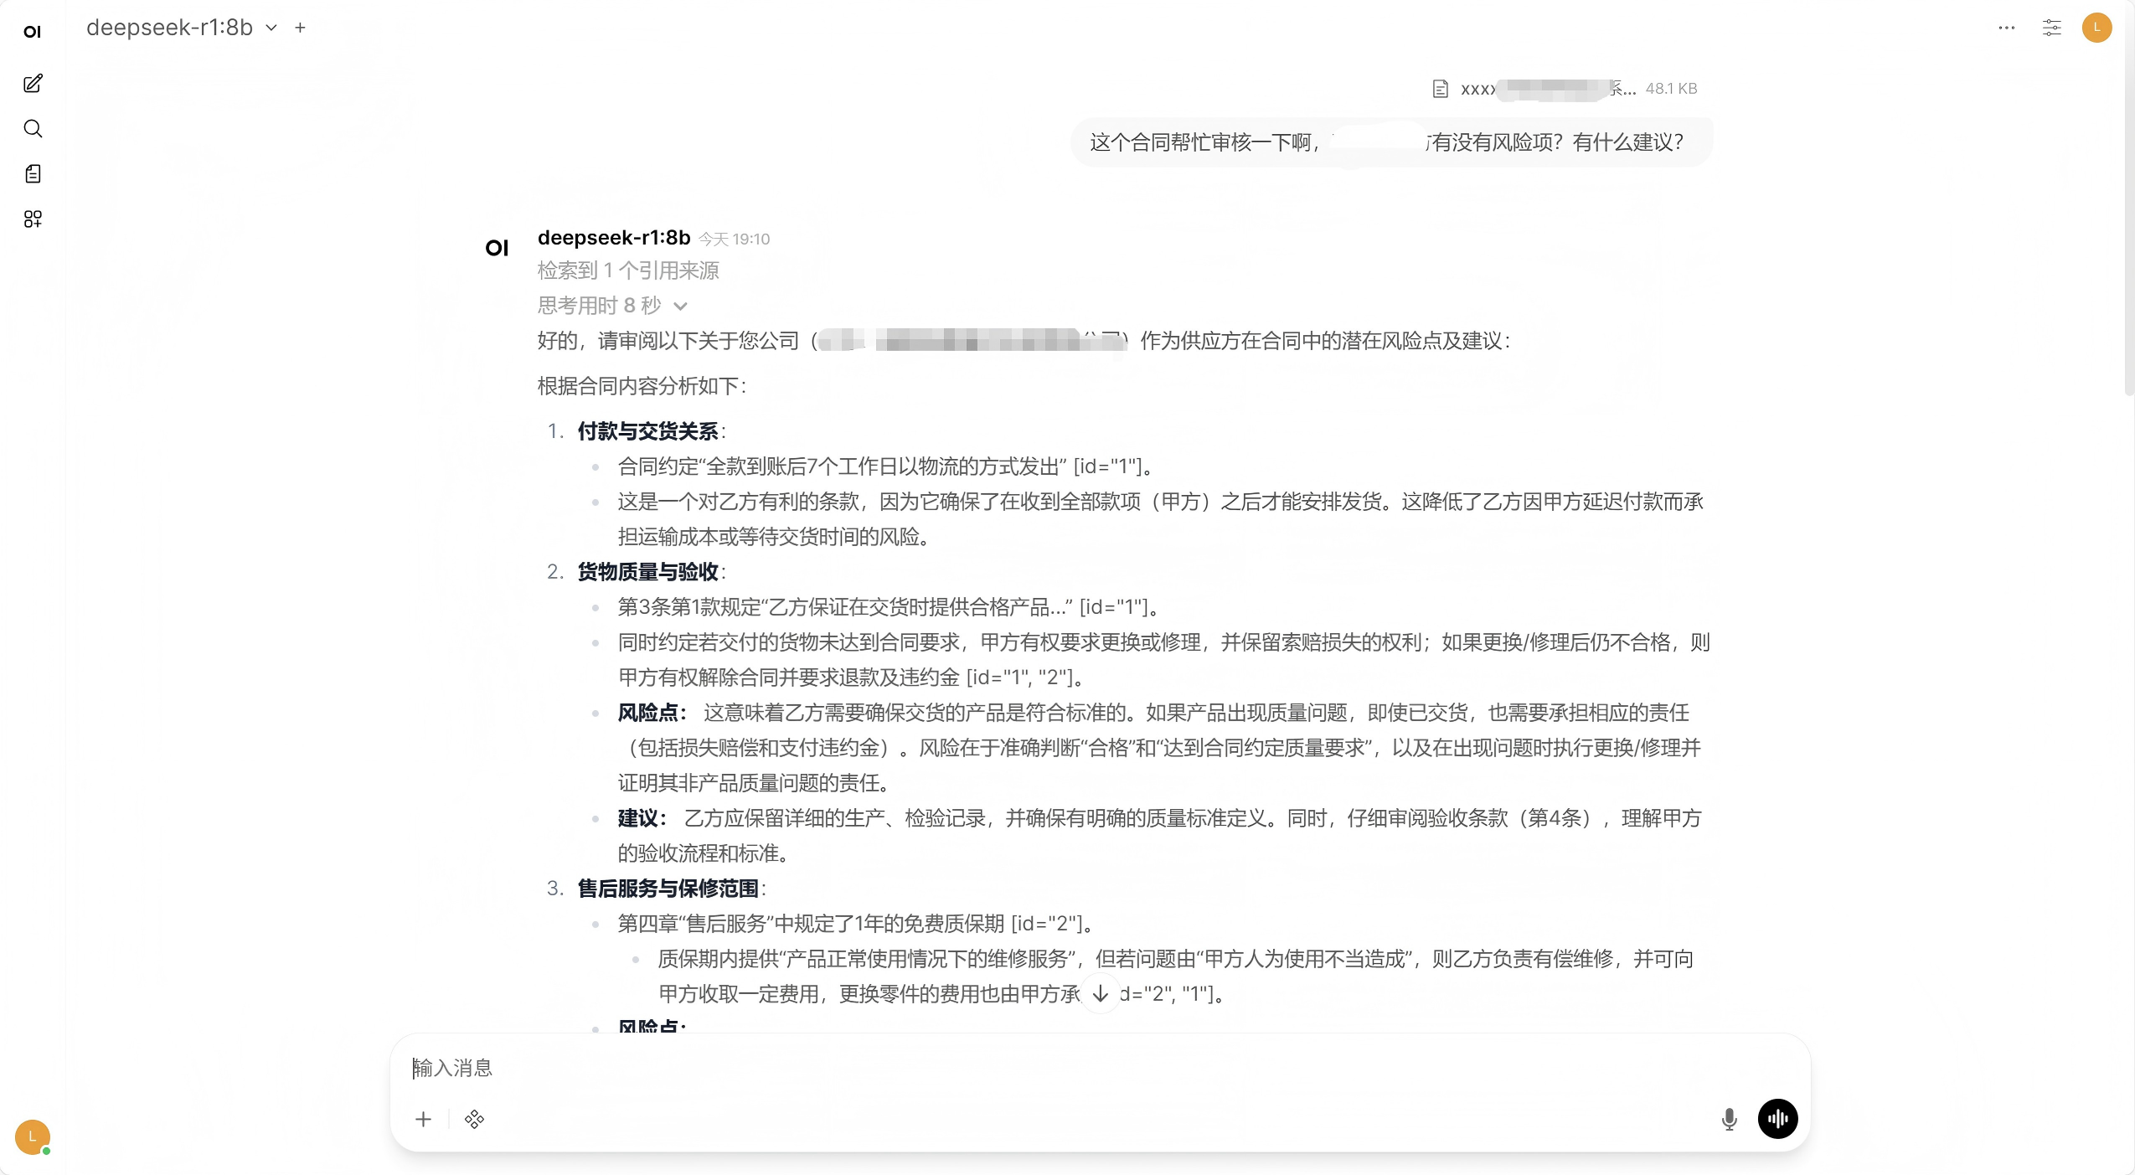The height and width of the screenshot is (1175, 2135).
Task: Expand the 思考用时 8 秒 thinking section
Action: [x=612, y=306]
